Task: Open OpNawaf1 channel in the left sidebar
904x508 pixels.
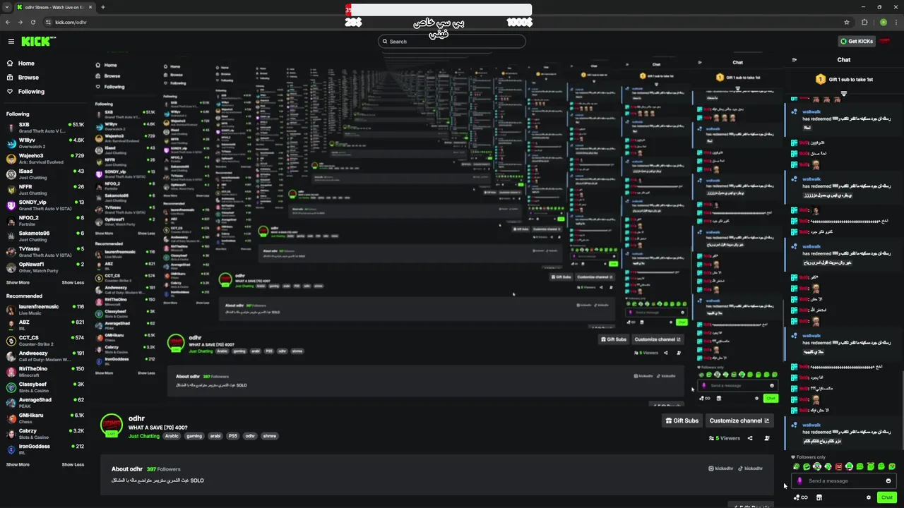Action: [45, 267]
